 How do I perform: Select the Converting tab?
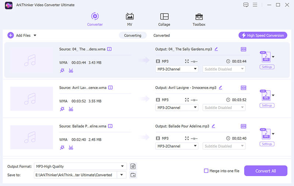(133, 35)
